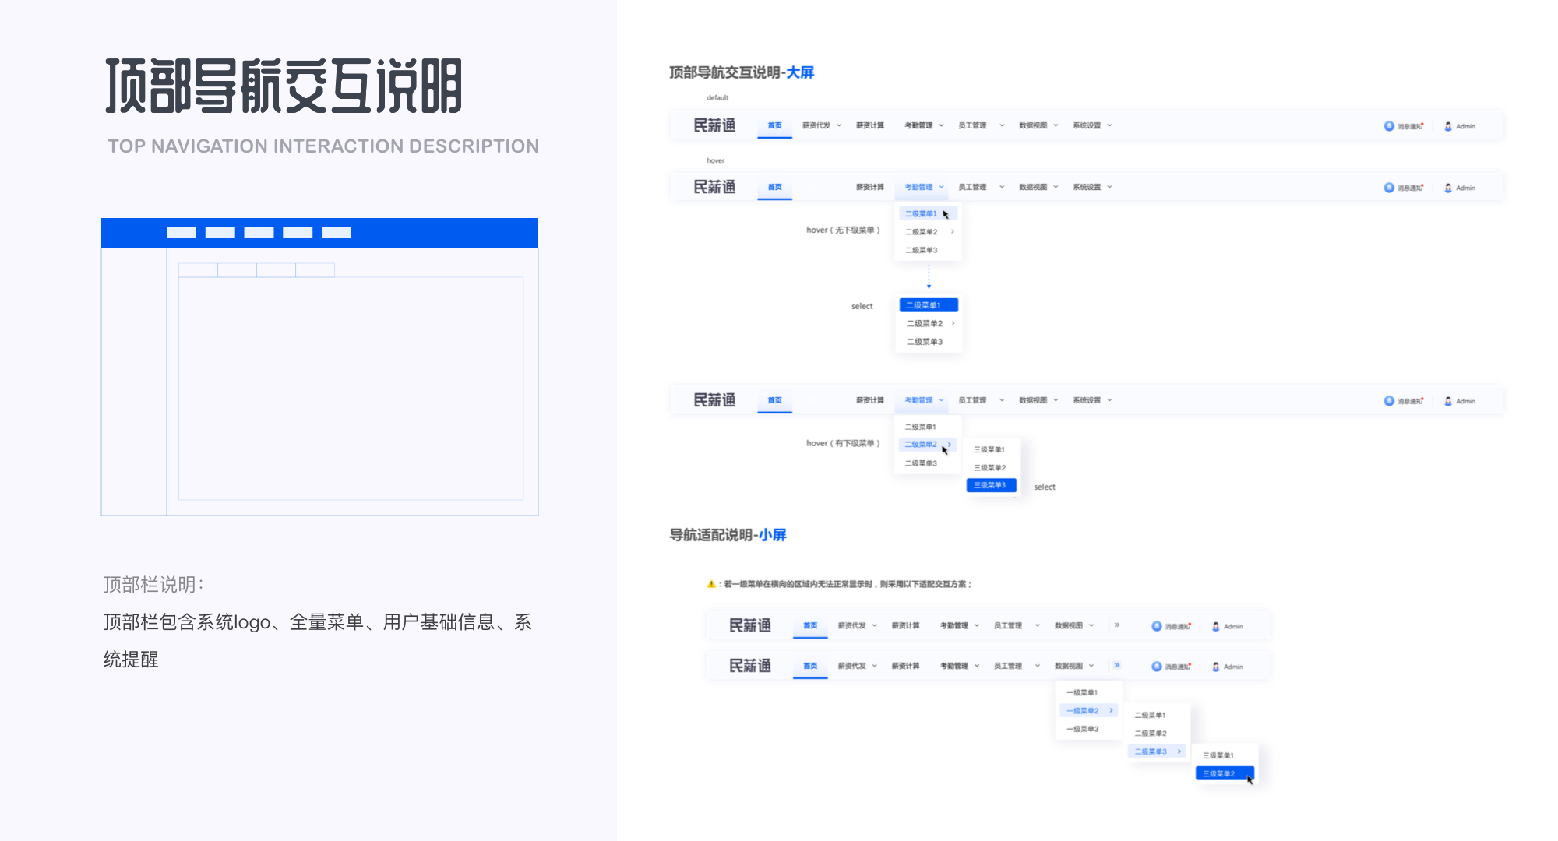Screen dimensions: 1558x841
Task: Click yellow warning triangle before small-screen note
Action: tap(711, 584)
